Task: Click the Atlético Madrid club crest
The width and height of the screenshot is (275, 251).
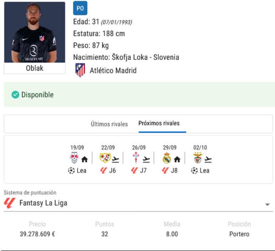Action: pos(80,70)
